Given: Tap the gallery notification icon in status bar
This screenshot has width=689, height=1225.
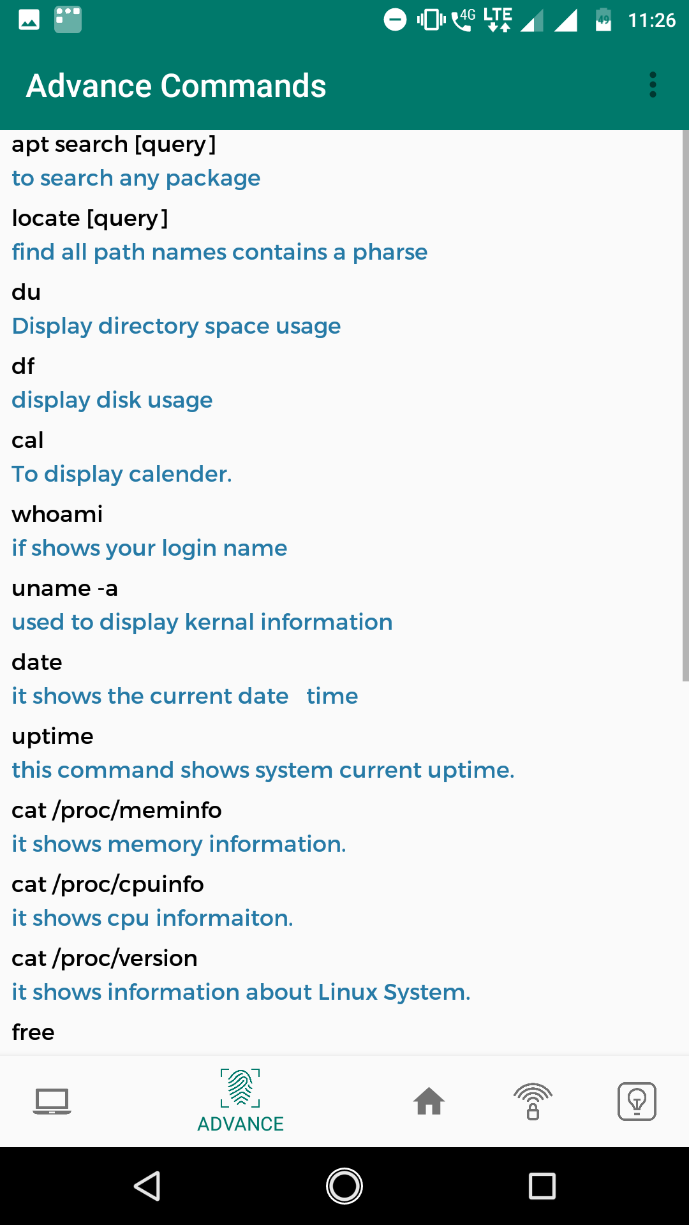Looking at the screenshot, I should pos(29,20).
